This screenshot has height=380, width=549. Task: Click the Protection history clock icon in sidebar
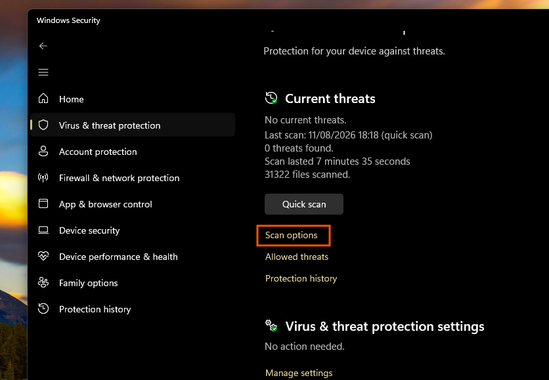(x=43, y=308)
